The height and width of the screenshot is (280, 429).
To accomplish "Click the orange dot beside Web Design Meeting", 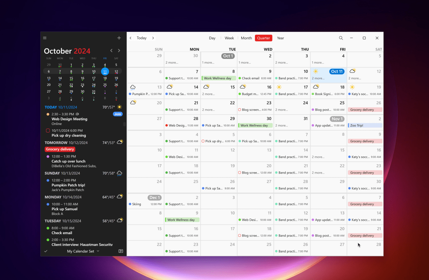I will pyautogui.click(x=47, y=114).
